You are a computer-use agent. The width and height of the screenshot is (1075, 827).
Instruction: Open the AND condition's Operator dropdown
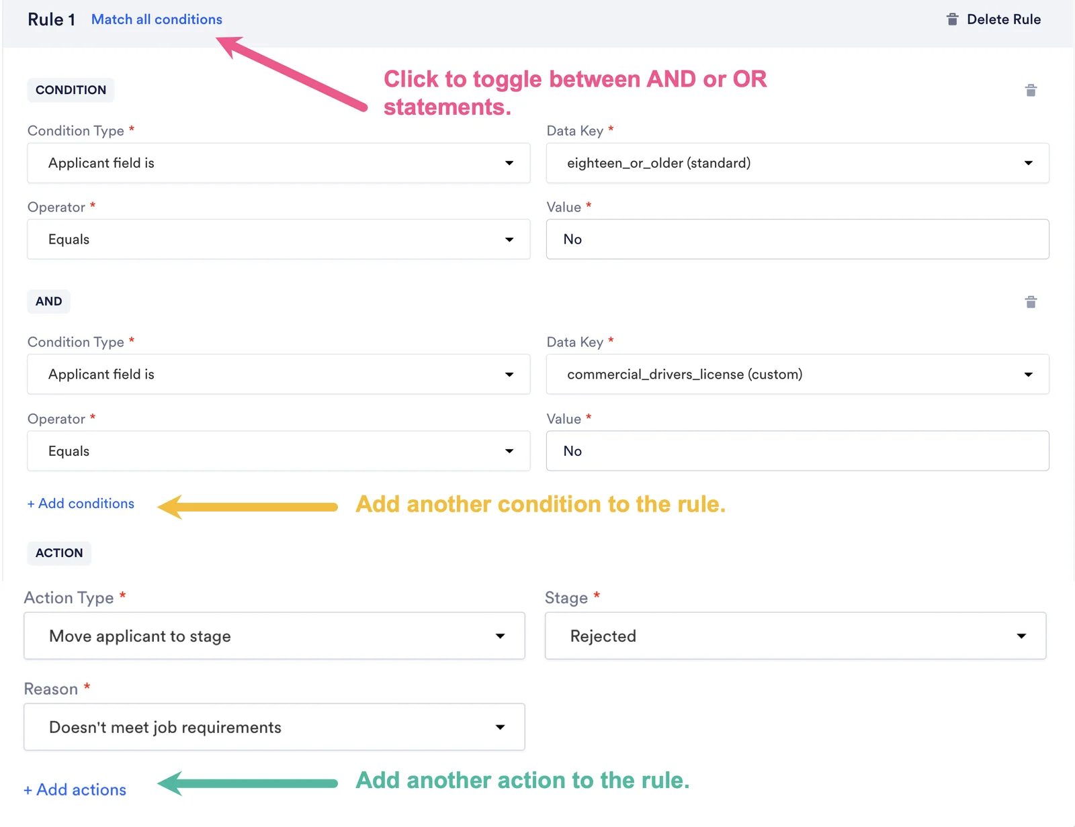click(x=279, y=451)
